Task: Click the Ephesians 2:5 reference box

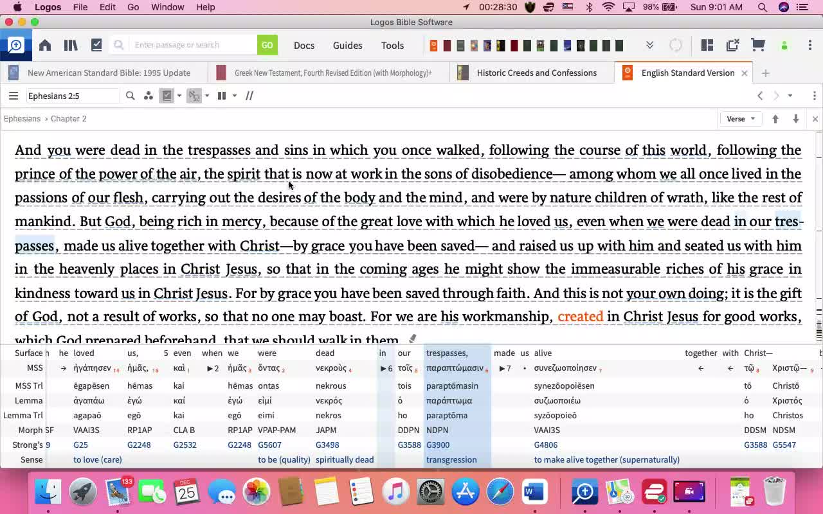Action: click(x=72, y=96)
